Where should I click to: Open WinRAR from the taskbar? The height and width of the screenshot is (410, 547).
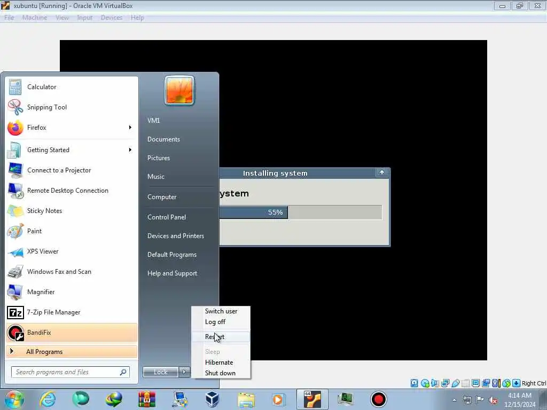[147, 399]
